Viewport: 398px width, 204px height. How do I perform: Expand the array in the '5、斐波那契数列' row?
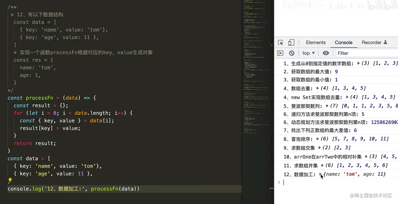327,106
